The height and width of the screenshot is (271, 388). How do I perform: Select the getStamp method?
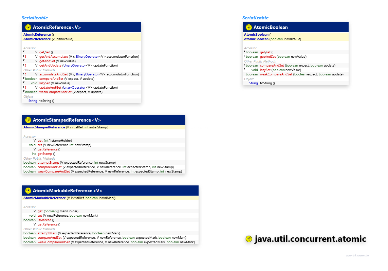pyautogui.click(x=45, y=154)
